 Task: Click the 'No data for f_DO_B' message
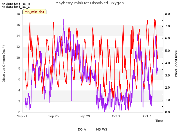click(16, 4)
